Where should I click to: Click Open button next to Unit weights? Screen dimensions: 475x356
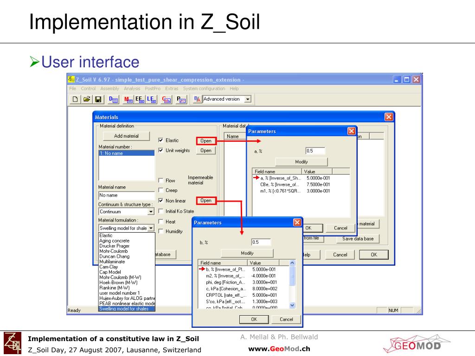tap(206, 151)
